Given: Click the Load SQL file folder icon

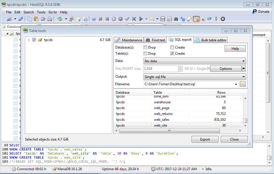Looking at the screenshot, I should [152, 19].
